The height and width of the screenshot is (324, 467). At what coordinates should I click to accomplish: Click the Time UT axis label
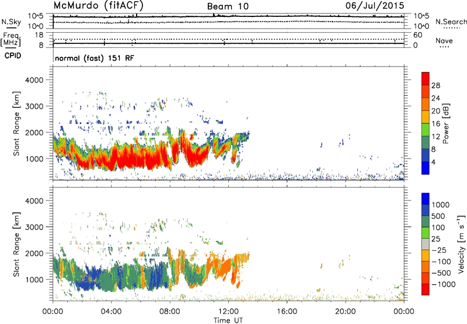pos(228,320)
